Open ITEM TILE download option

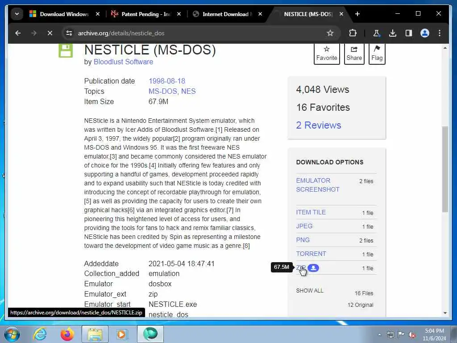click(311, 212)
